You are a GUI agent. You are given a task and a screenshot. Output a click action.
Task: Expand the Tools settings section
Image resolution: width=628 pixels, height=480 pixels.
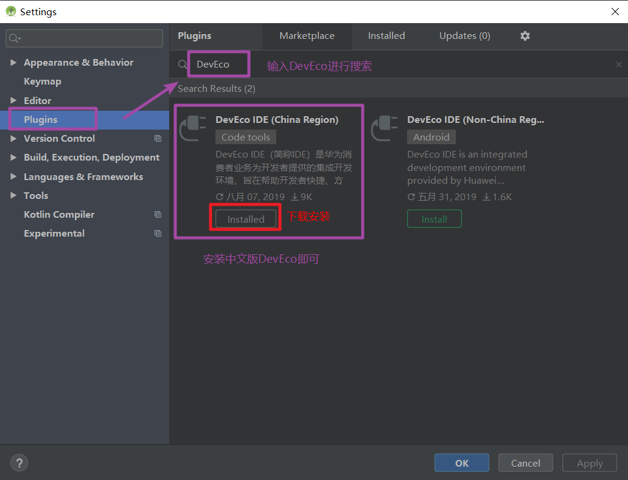click(13, 195)
